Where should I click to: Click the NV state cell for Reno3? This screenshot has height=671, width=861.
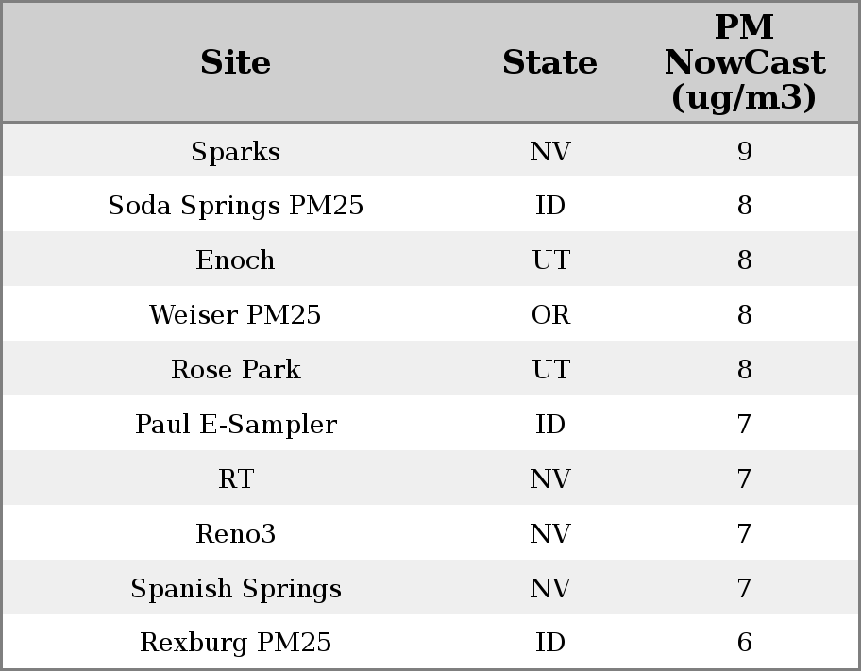click(x=550, y=534)
